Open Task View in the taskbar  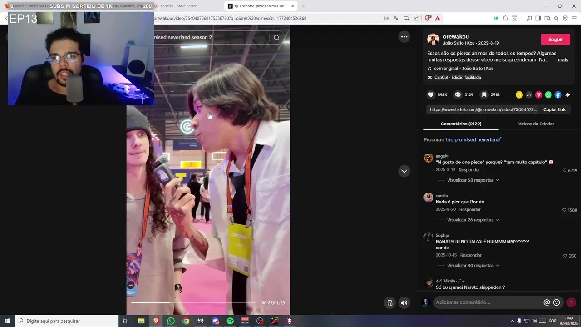pos(126,321)
